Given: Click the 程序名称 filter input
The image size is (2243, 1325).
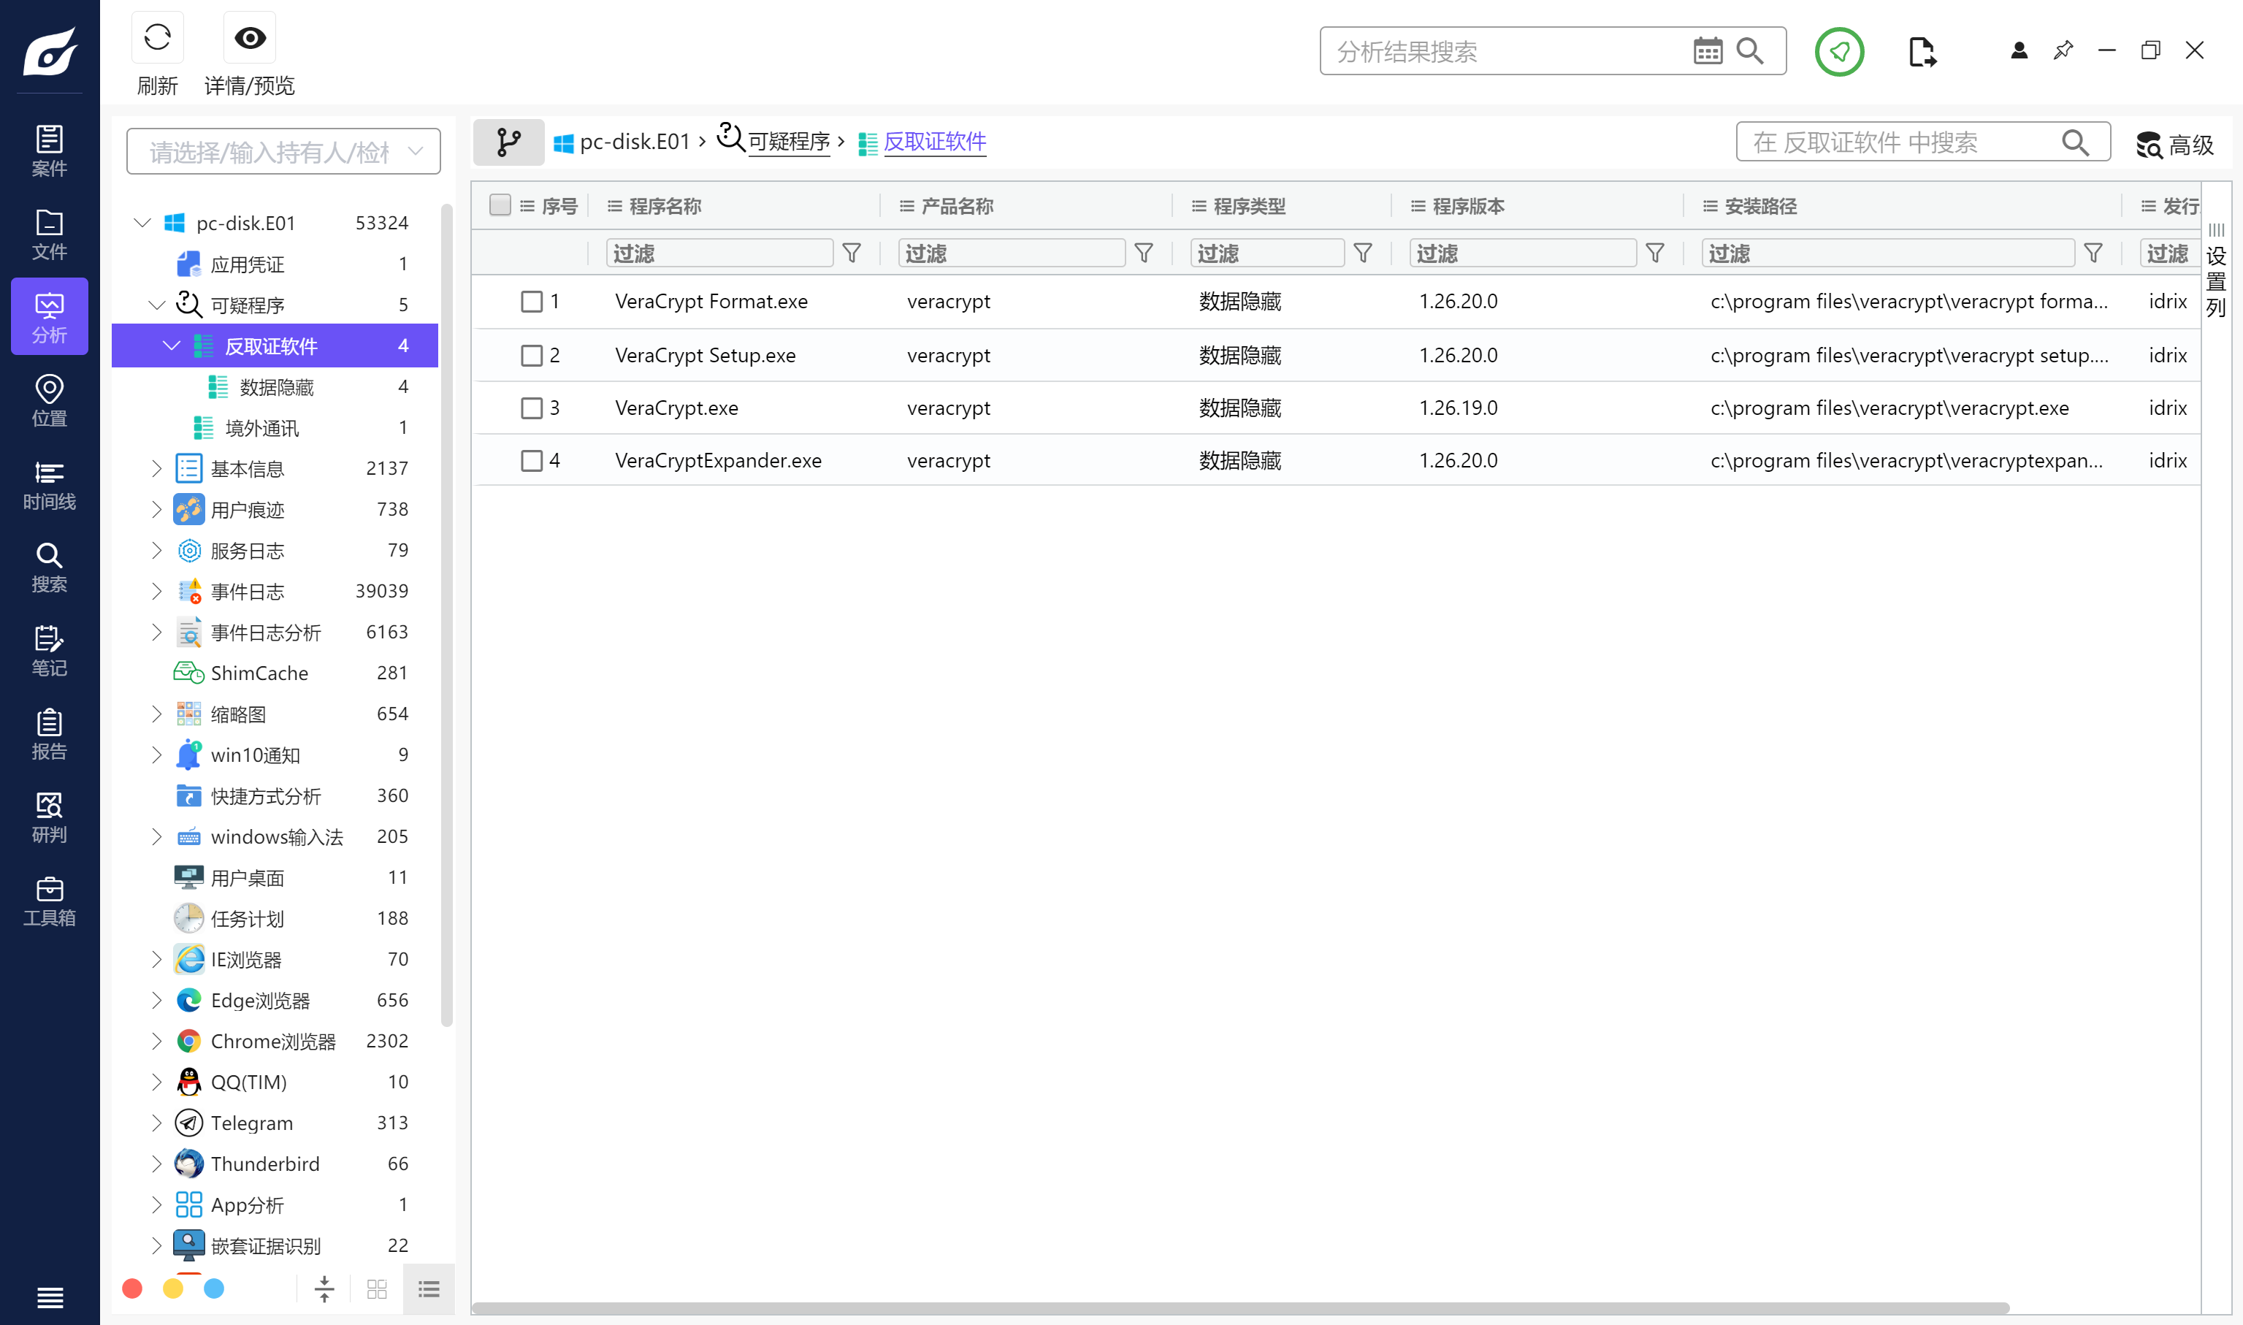Looking at the screenshot, I should (x=719, y=253).
